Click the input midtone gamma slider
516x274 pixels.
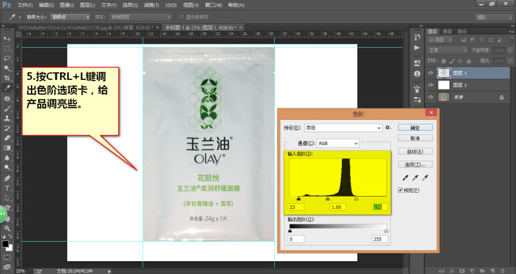click(x=328, y=199)
